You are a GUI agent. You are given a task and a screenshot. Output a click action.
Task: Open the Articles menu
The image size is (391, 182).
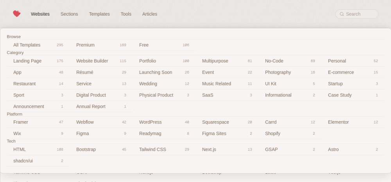[x=150, y=14]
